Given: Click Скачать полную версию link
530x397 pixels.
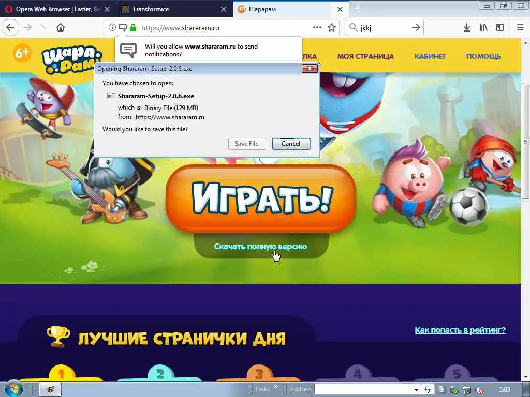Looking at the screenshot, I should [x=260, y=247].
